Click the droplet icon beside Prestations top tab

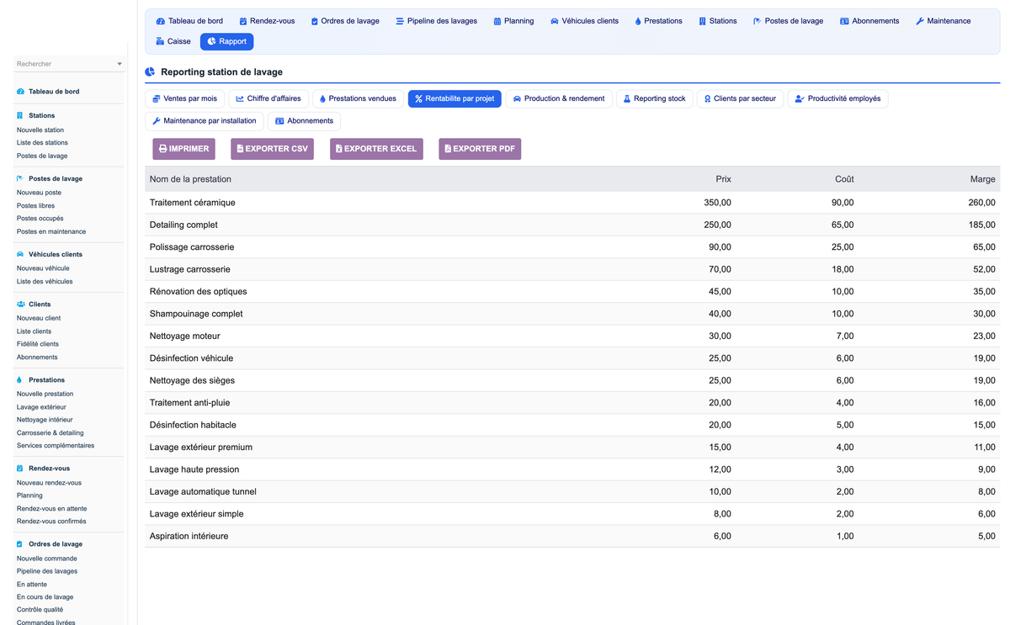tap(638, 21)
